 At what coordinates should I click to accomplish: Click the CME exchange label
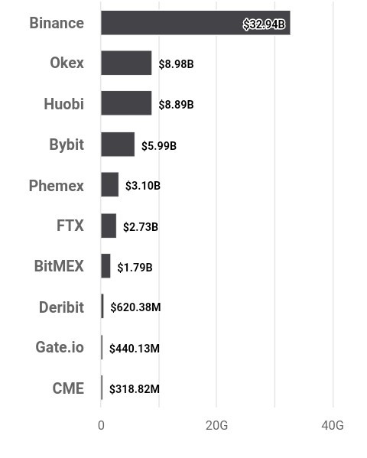(68, 388)
